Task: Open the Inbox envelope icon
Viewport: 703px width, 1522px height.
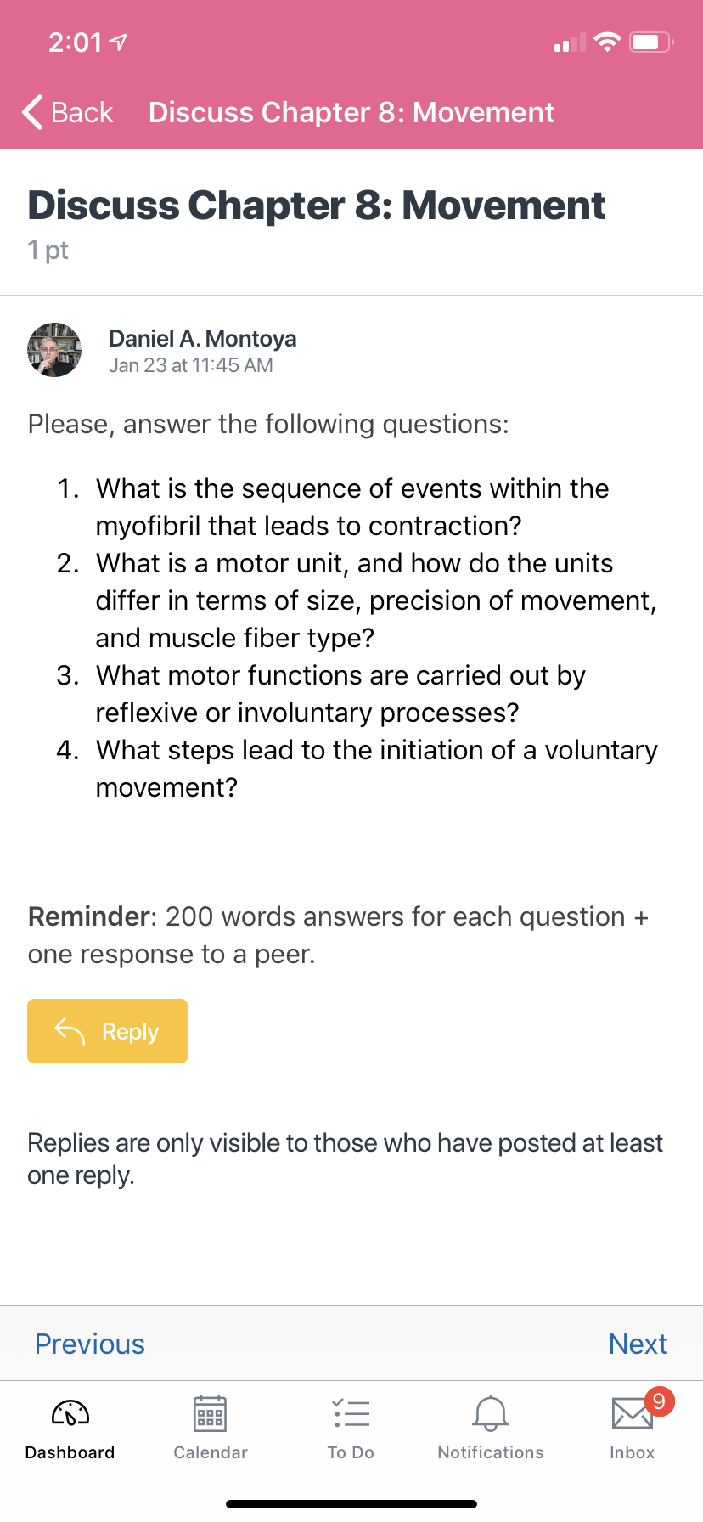Action: (x=632, y=1414)
